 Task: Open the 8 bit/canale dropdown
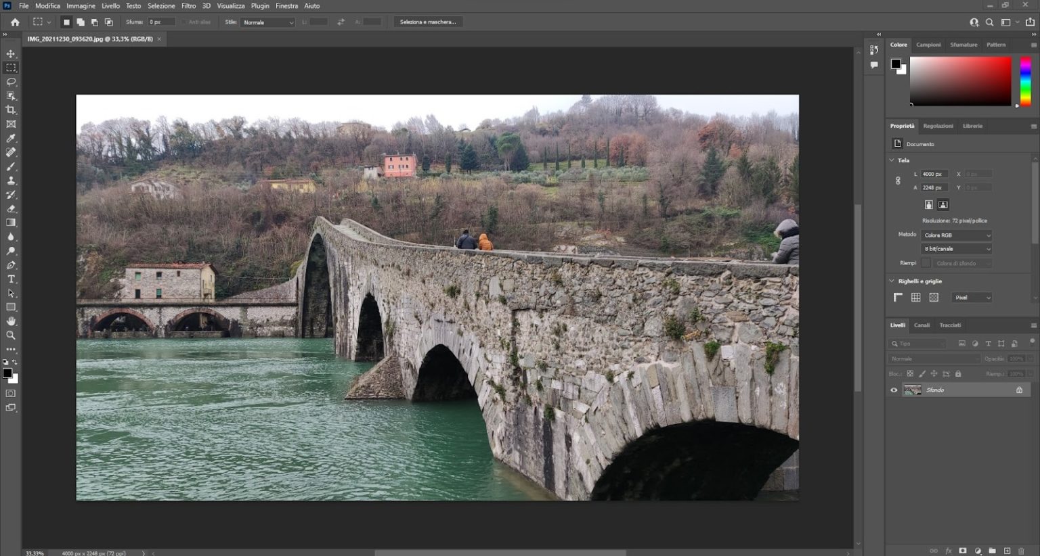coord(956,249)
